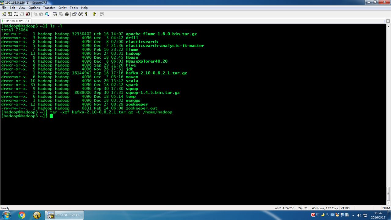Click the wanggs directory name
Viewport: 391px width, 220px height.
coord(133,100)
